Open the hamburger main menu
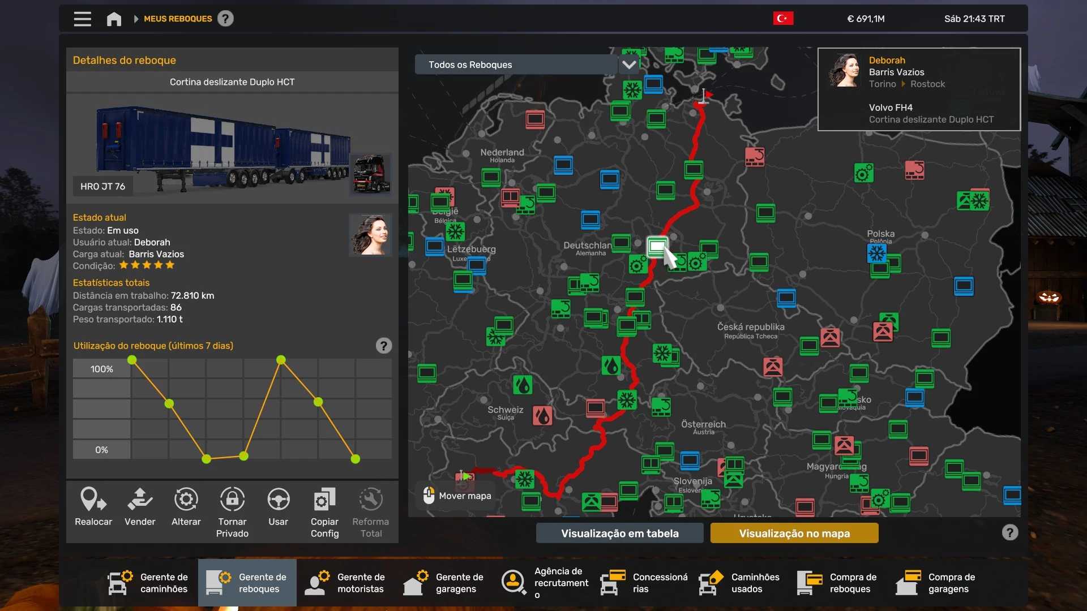The width and height of the screenshot is (1087, 611). click(x=82, y=19)
